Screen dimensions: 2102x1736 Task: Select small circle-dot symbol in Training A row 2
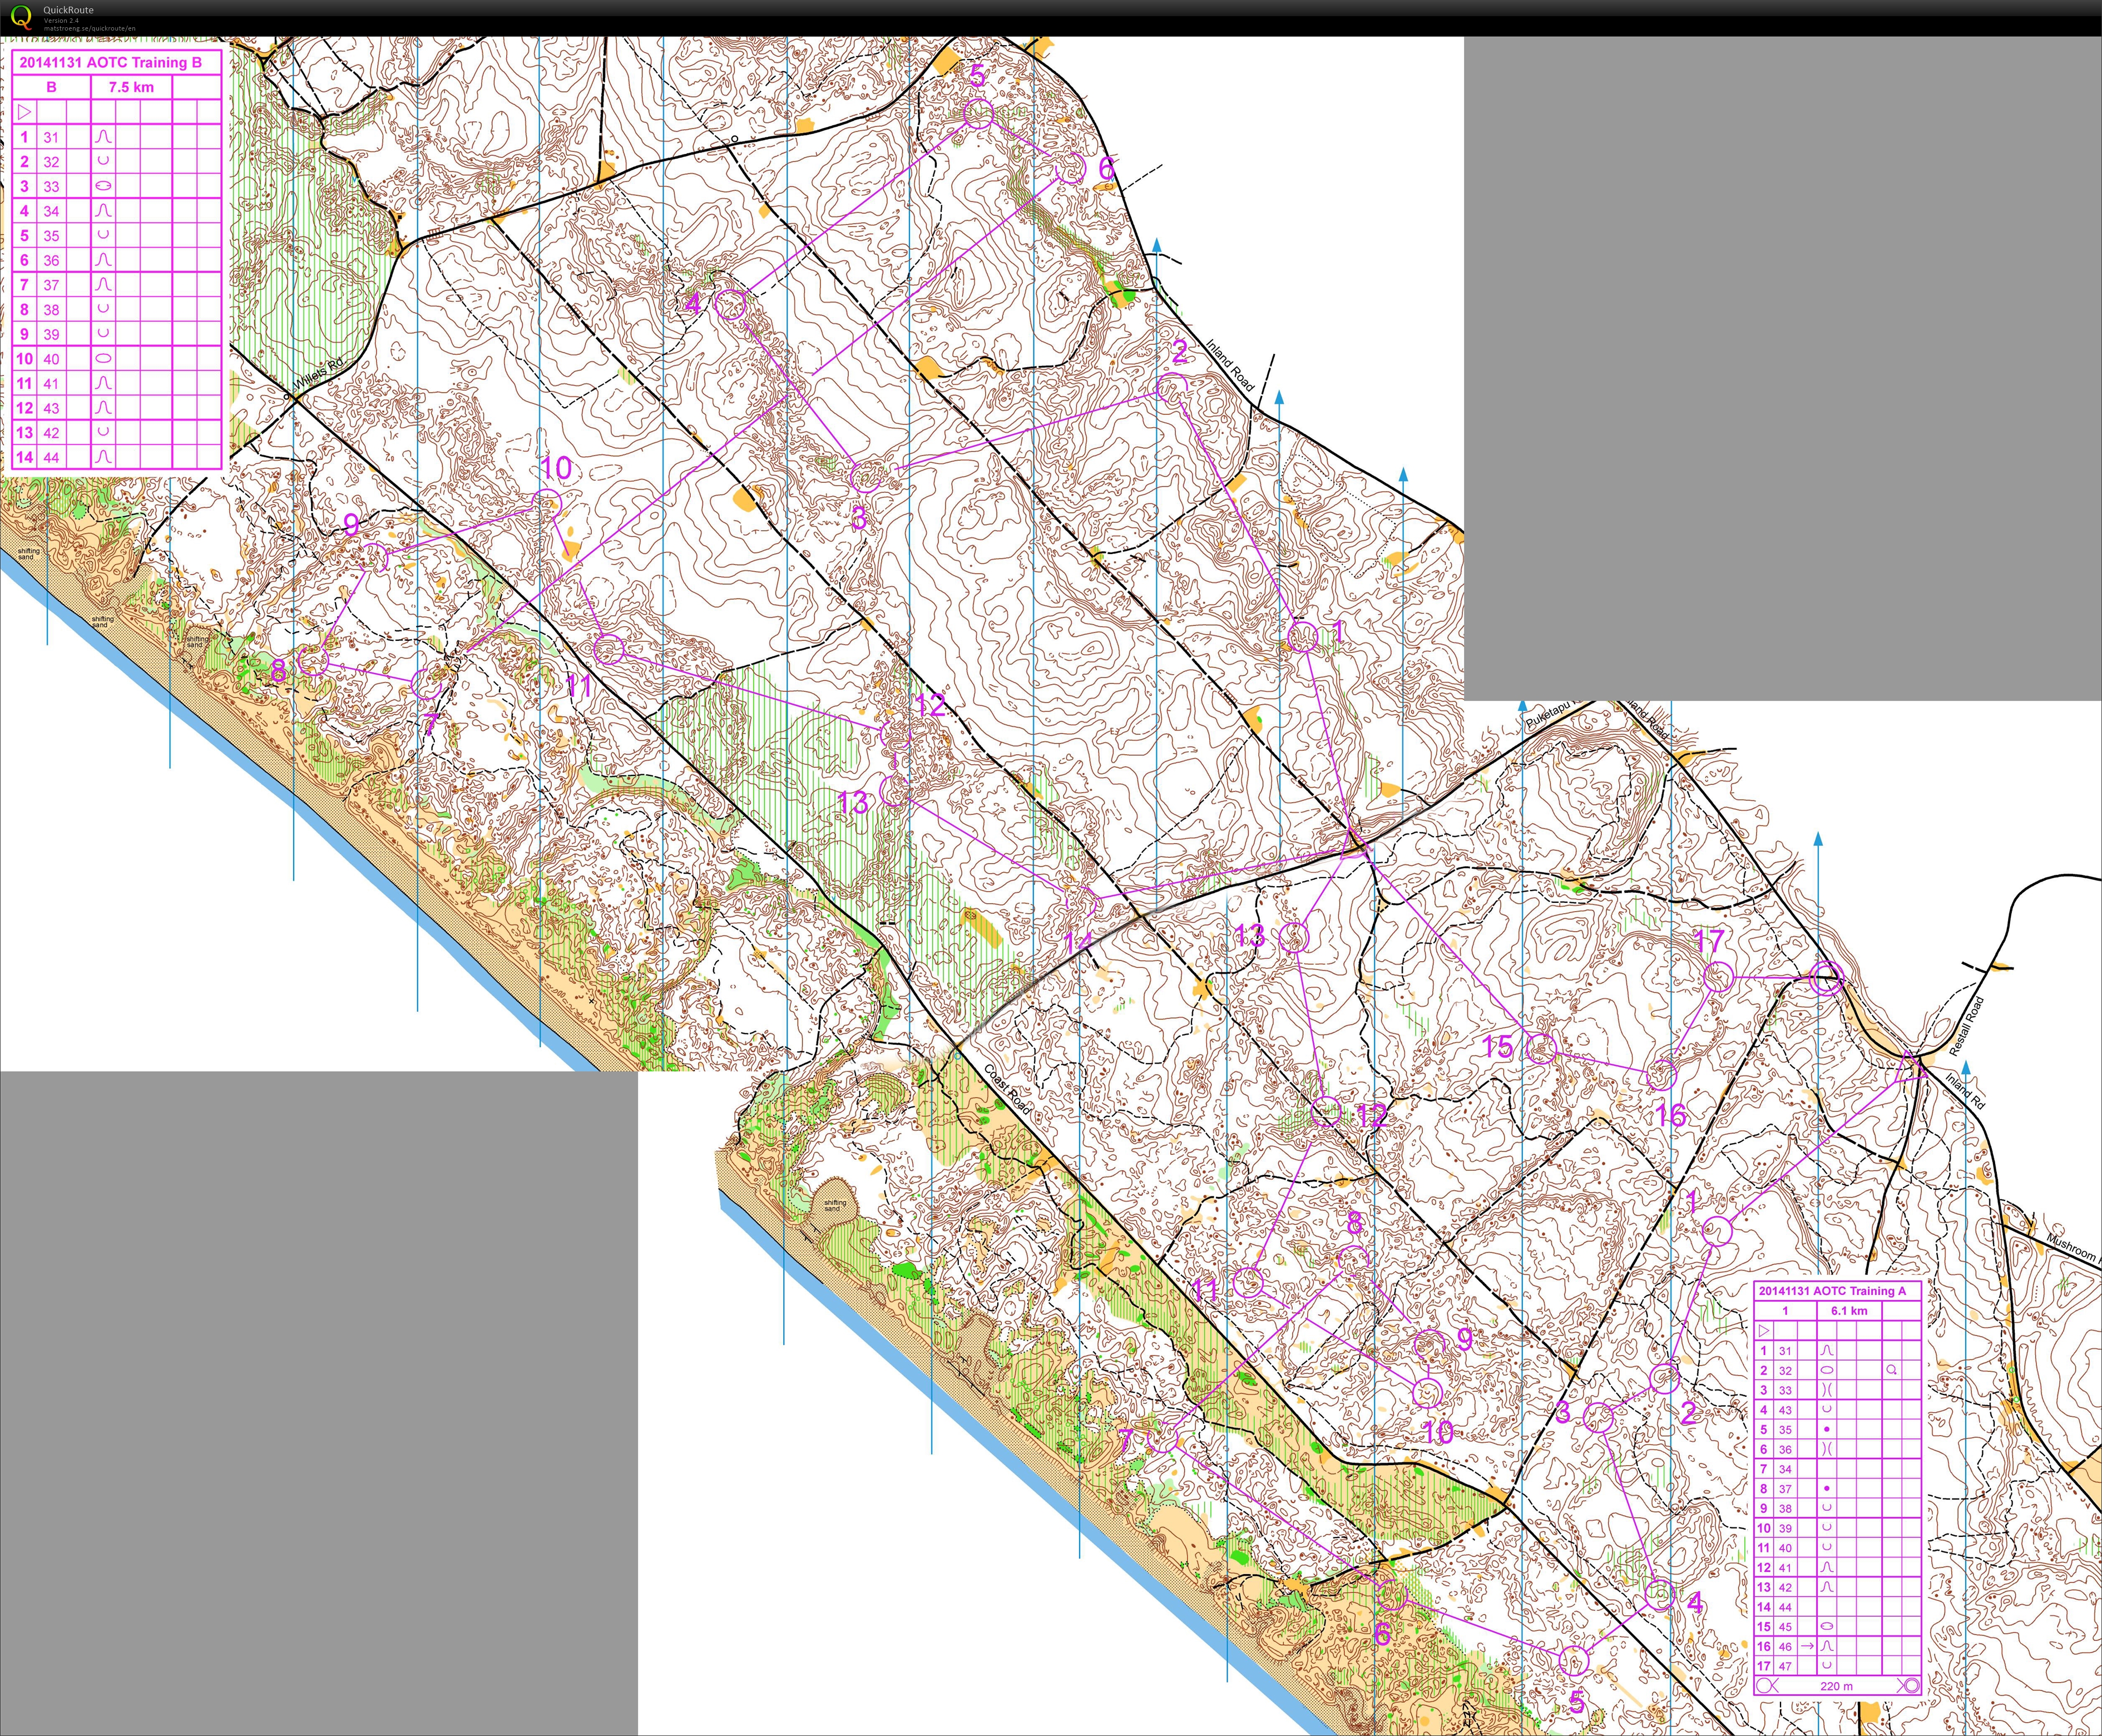click(x=1891, y=1370)
